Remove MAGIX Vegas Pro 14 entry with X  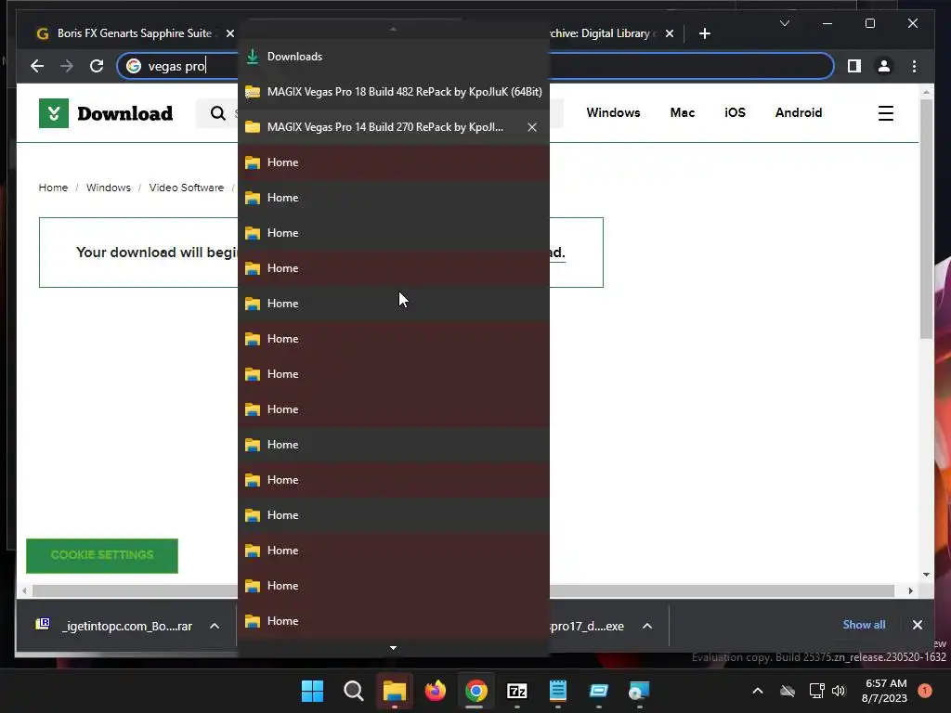[532, 127]
